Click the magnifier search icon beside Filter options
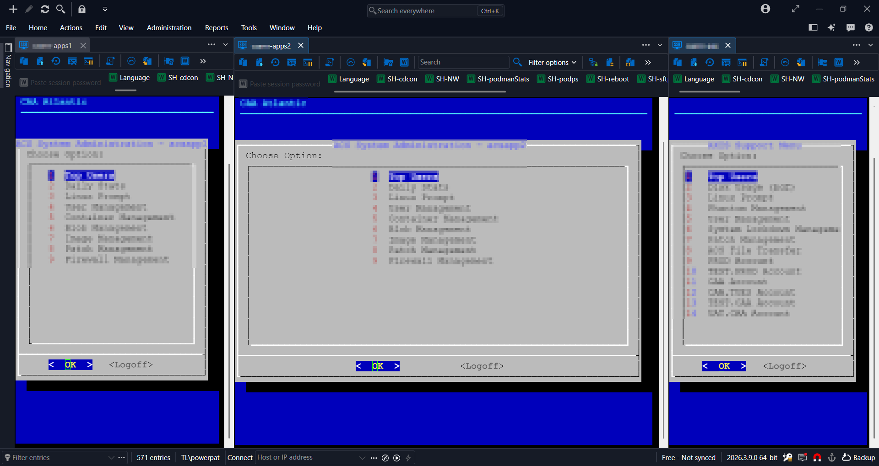 coord(517,62)
